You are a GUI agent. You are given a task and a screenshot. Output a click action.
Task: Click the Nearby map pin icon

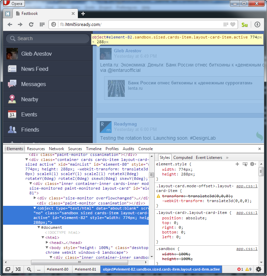(x=12, y=99)
